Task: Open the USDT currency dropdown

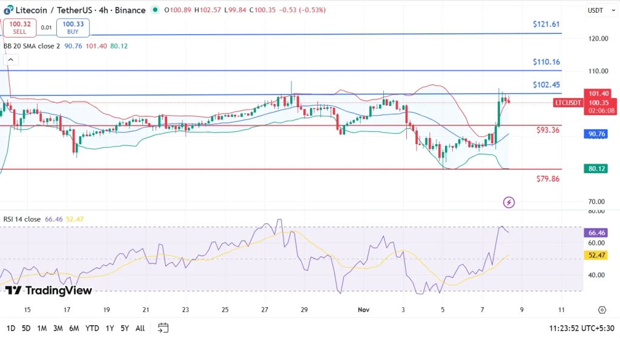Action: (x=597, y=10)
